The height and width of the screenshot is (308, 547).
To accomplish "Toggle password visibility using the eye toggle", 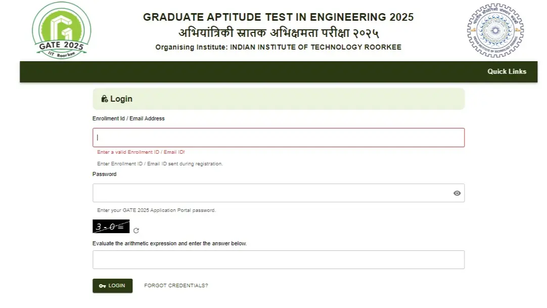I will point(457,193).
